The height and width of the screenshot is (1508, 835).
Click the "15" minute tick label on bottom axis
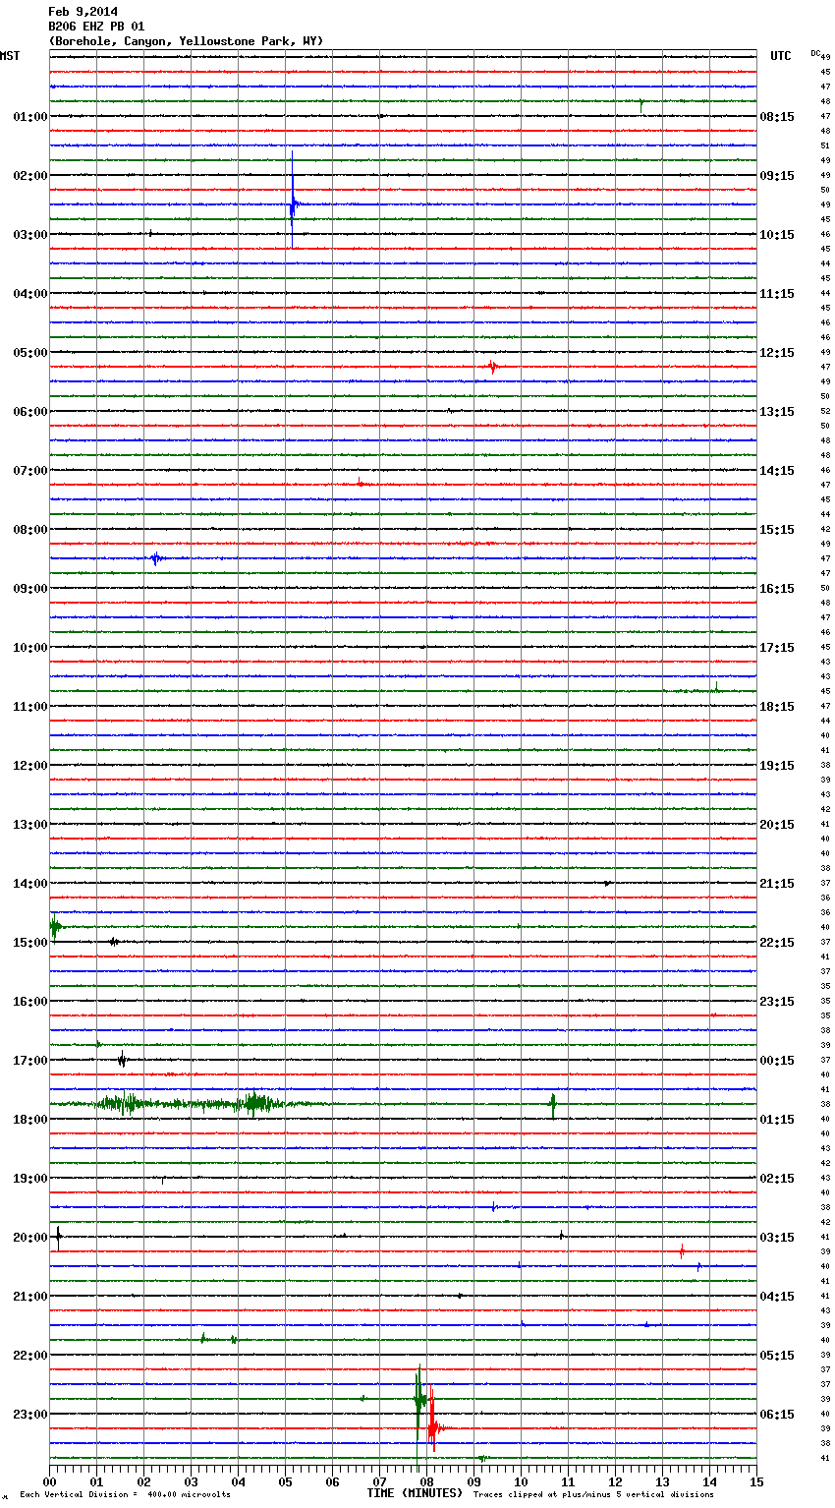(755, 1481)
